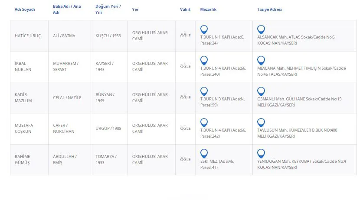Click condolence address pin for RAHİME GÜMÜŞ
The image size is (363, 200).
point(261,153)
